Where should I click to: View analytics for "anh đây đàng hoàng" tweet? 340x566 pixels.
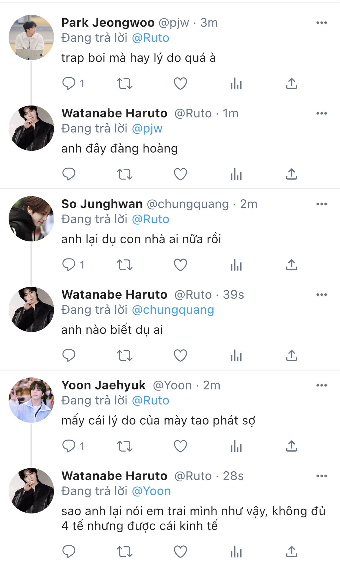click(236, 174)
